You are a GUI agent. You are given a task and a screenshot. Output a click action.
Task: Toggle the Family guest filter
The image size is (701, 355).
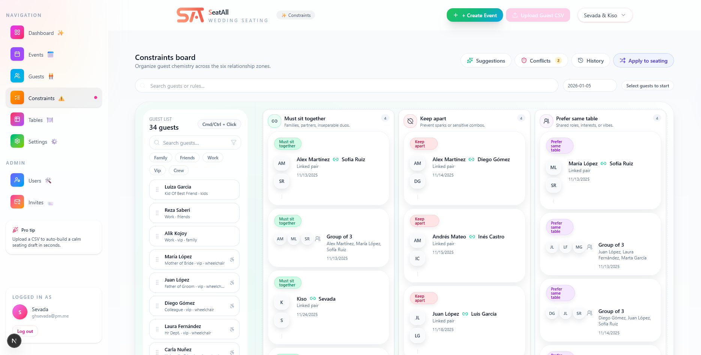click(160, 157)
